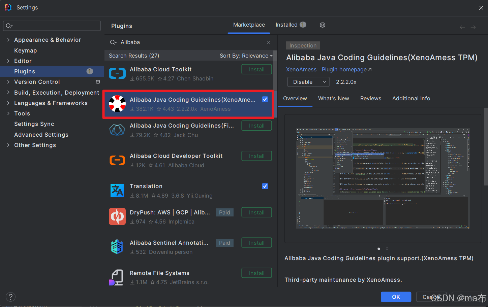Clear the Alibaba plugin search text
The width and height of the screenshot is (488, 307).
click(269, 42)
